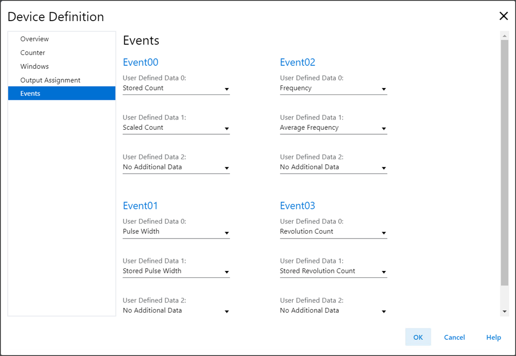Image resolution: width=516 pixels, height=356 pixels.
Task: Open the Overview page in sidebar
Action: pyautogui.click(x=34, y=39)
